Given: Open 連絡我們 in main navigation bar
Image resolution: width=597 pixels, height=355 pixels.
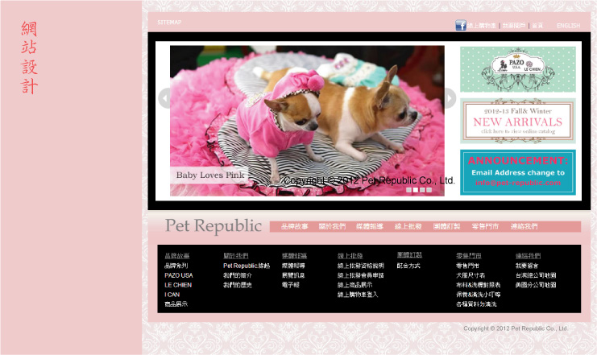Looking at the screenshot, I should click(x=524, y=226).
